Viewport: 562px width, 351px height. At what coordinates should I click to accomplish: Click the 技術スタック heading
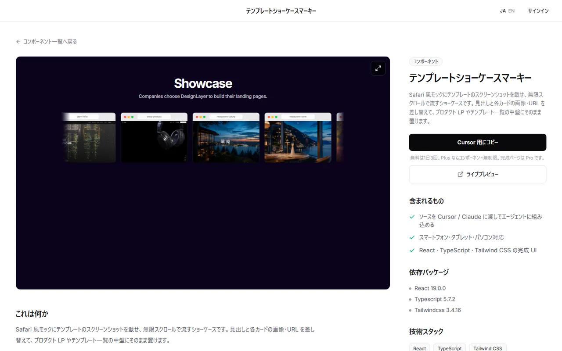[426, 331]
